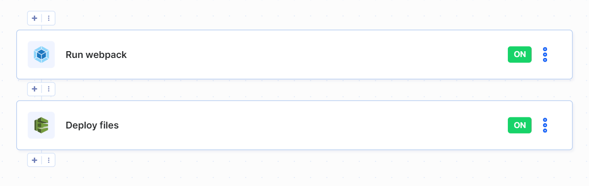The image size is (589, 186).
Task: Open the Run webpack blue three-dot menu
Action: (545, 54)
